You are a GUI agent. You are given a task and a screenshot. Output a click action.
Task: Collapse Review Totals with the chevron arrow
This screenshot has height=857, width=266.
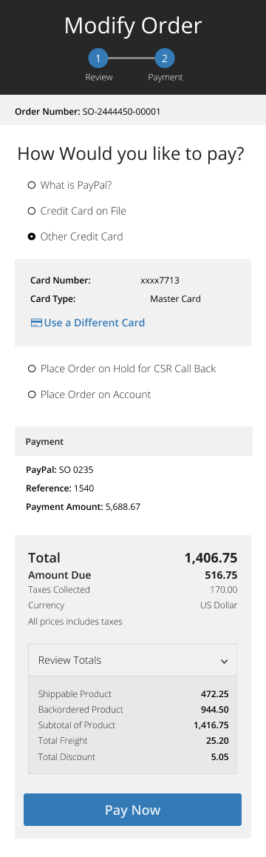[x=224, y=662]
